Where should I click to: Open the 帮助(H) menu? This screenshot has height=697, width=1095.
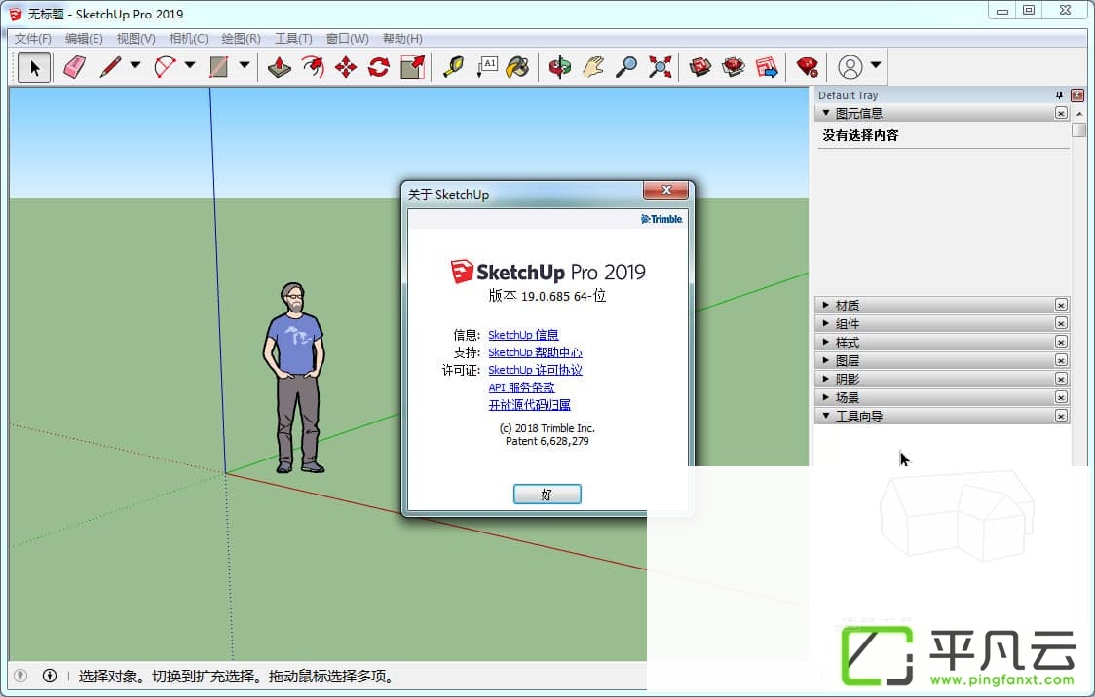point(402,38)
